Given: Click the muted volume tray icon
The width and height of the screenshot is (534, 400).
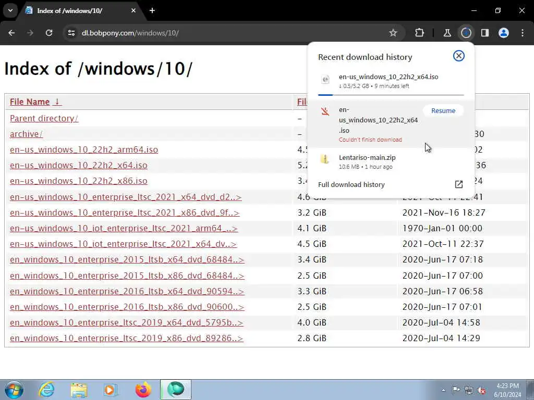Looking at the screenshot, I should click(x=481, y=391).
